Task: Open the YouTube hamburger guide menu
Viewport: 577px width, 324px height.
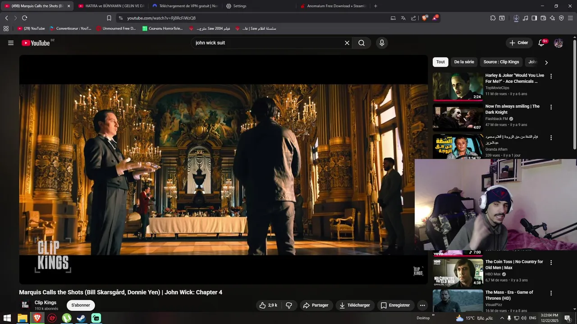Action: [11, 43]
